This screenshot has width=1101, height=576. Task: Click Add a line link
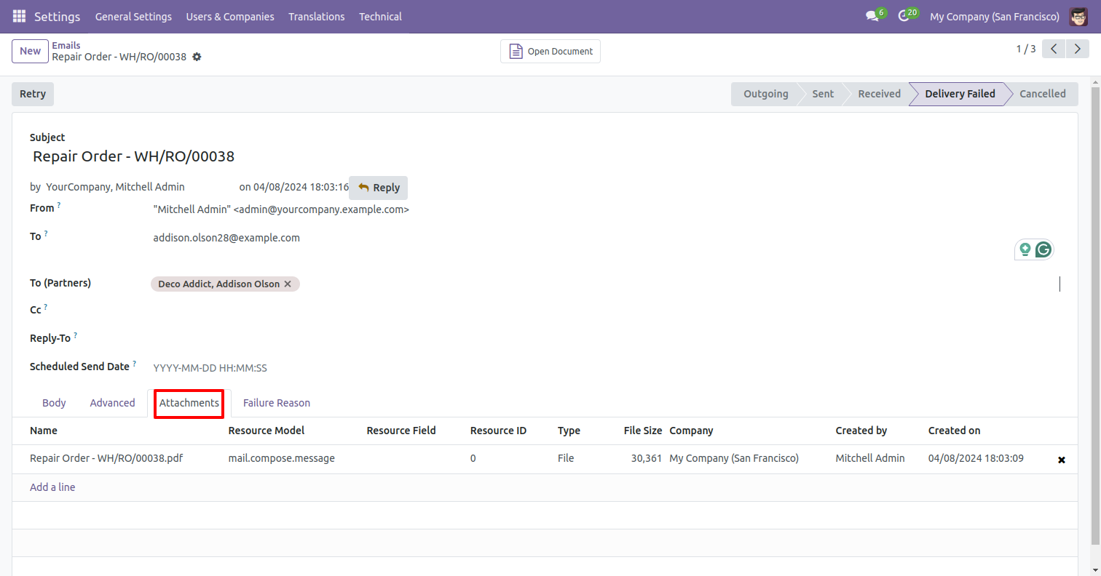click(x=52, y=487)
